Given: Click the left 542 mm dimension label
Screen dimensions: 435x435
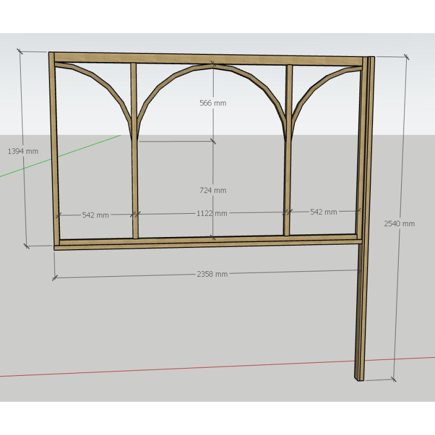Looking at the screenshot, I should 95,215.
